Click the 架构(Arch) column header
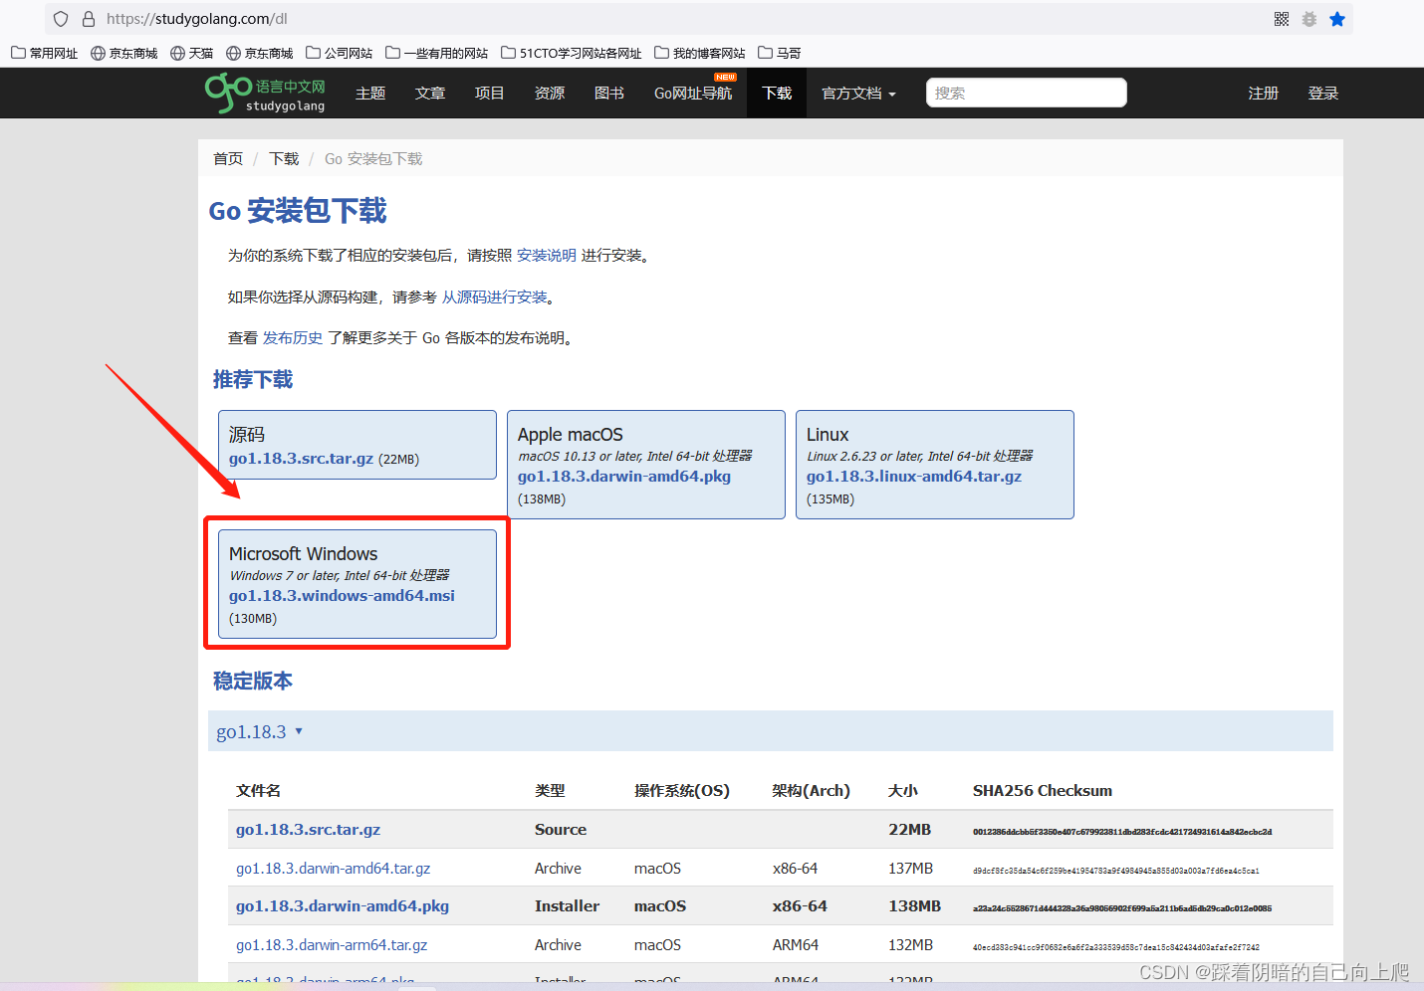The height and width of the screenshot is (991, 1424). 812,791
